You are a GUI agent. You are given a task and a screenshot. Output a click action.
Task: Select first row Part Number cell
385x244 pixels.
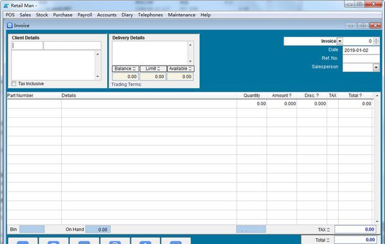click(34, 104)
